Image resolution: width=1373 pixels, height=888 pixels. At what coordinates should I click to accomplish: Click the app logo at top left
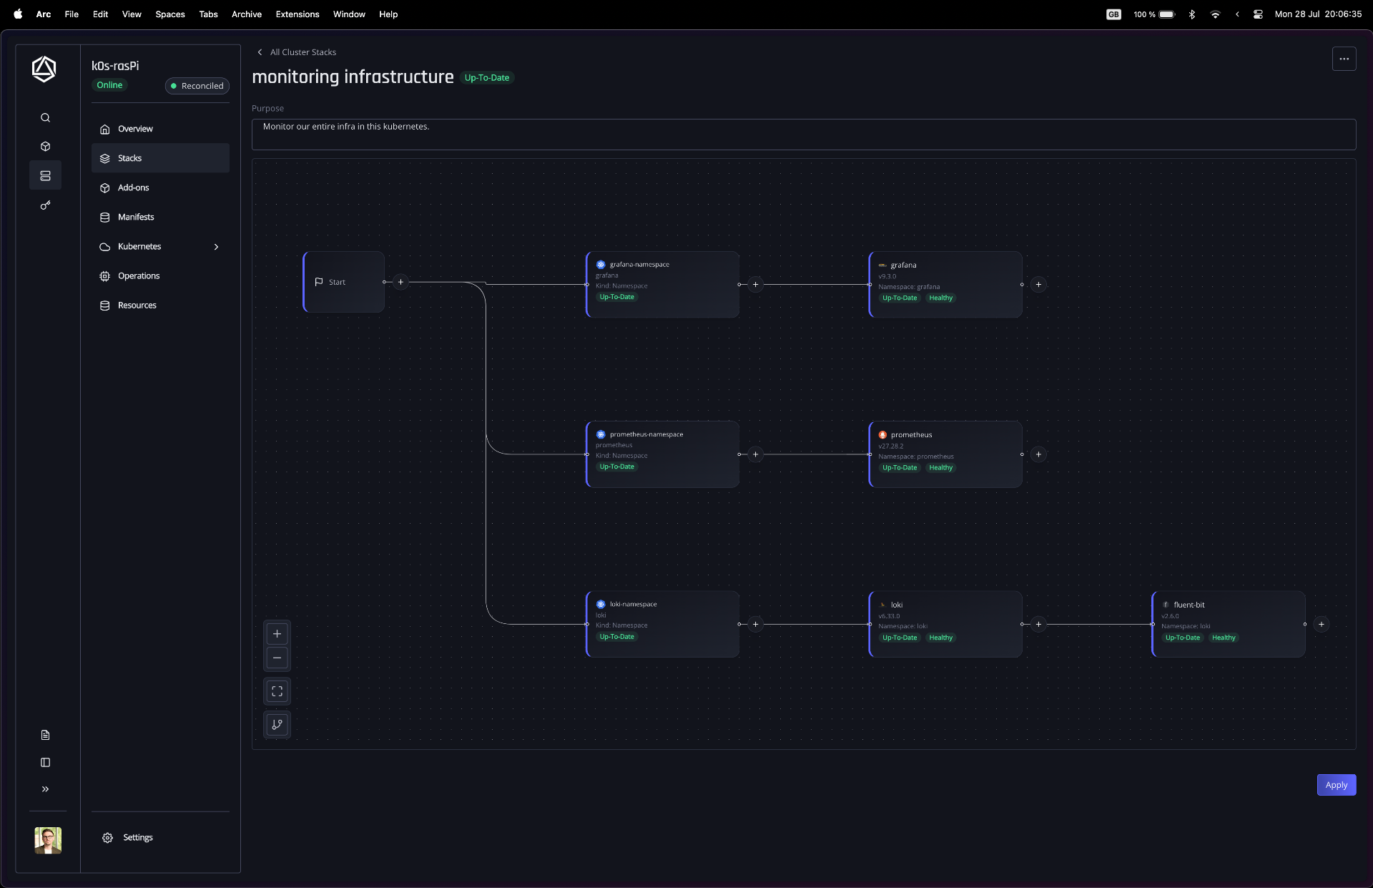pos(44,69)
